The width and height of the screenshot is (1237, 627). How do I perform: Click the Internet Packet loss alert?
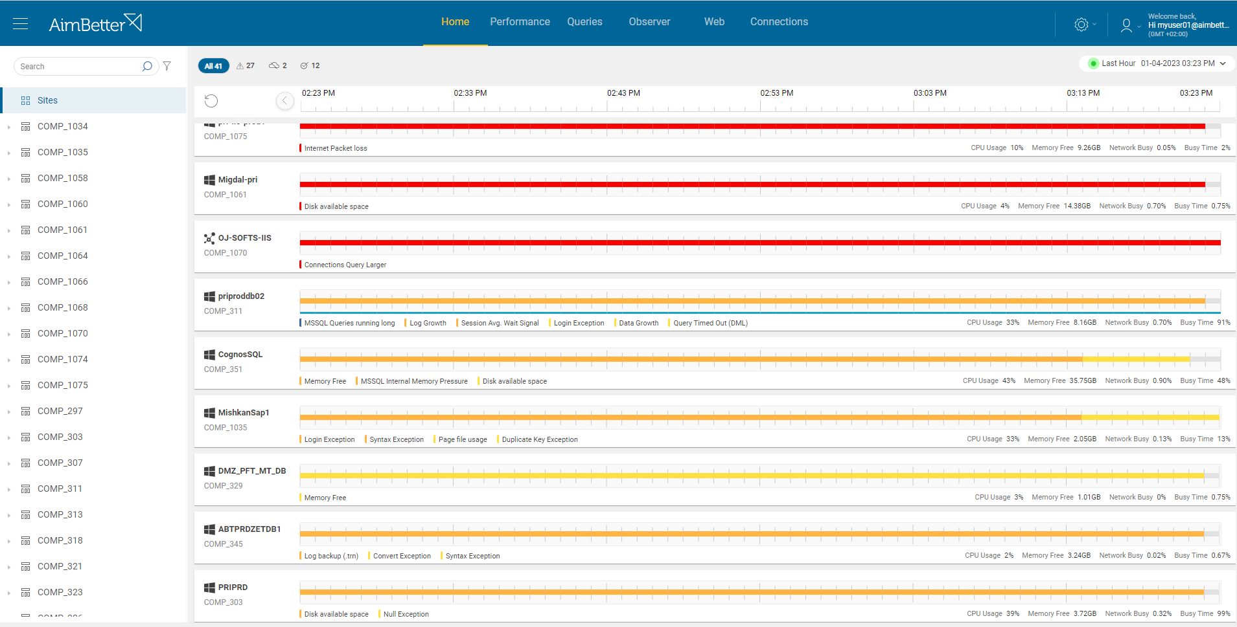tap(335, 148)
